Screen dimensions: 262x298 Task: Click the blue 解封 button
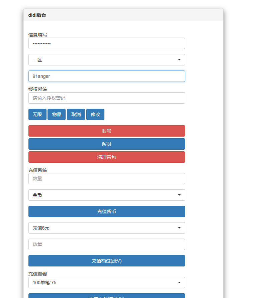(x=106, y=144)
